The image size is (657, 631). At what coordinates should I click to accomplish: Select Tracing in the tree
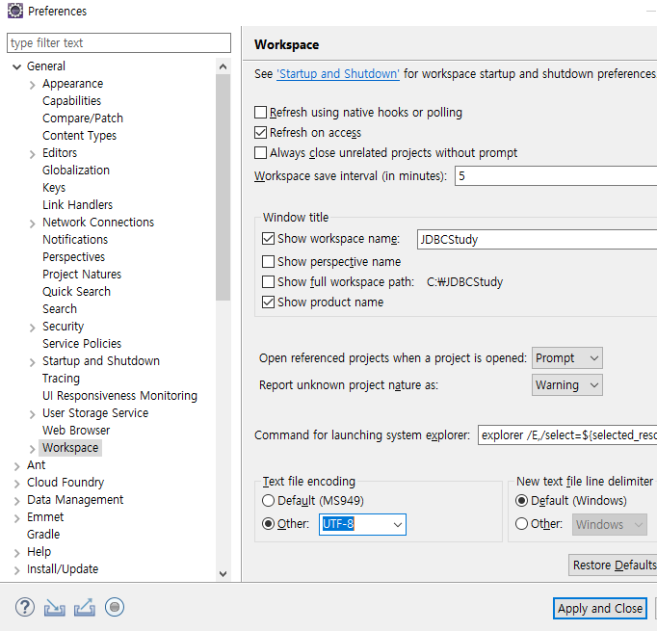(62, 379)
